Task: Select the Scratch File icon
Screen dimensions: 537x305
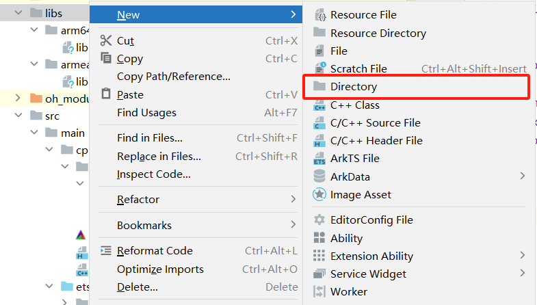Action: [x=319, y=68]
